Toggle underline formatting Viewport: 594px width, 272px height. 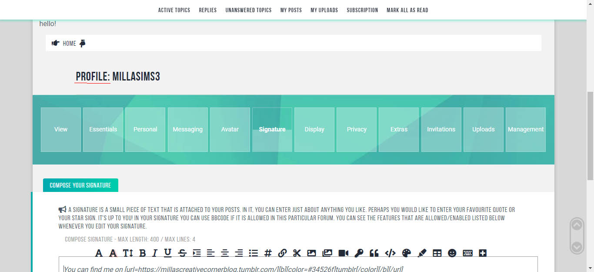coord(168,253)
